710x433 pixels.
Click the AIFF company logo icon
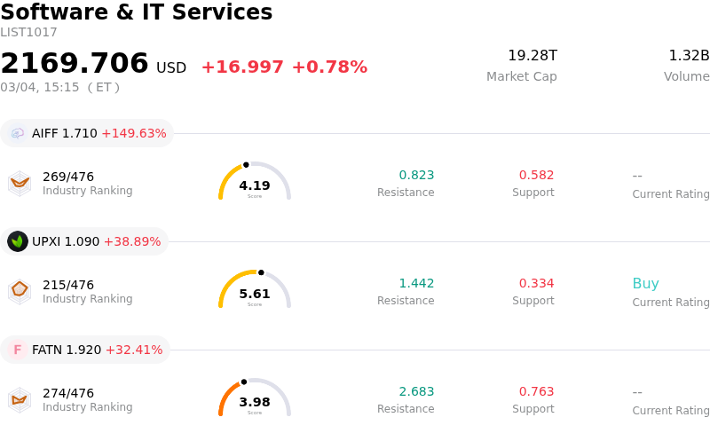click(x=18, y=133)
